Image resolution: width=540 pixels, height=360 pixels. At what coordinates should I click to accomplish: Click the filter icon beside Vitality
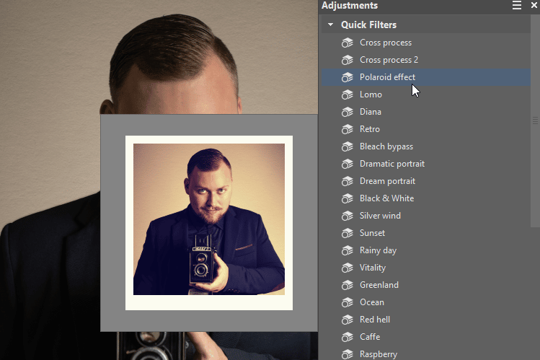tap(348, 268)
